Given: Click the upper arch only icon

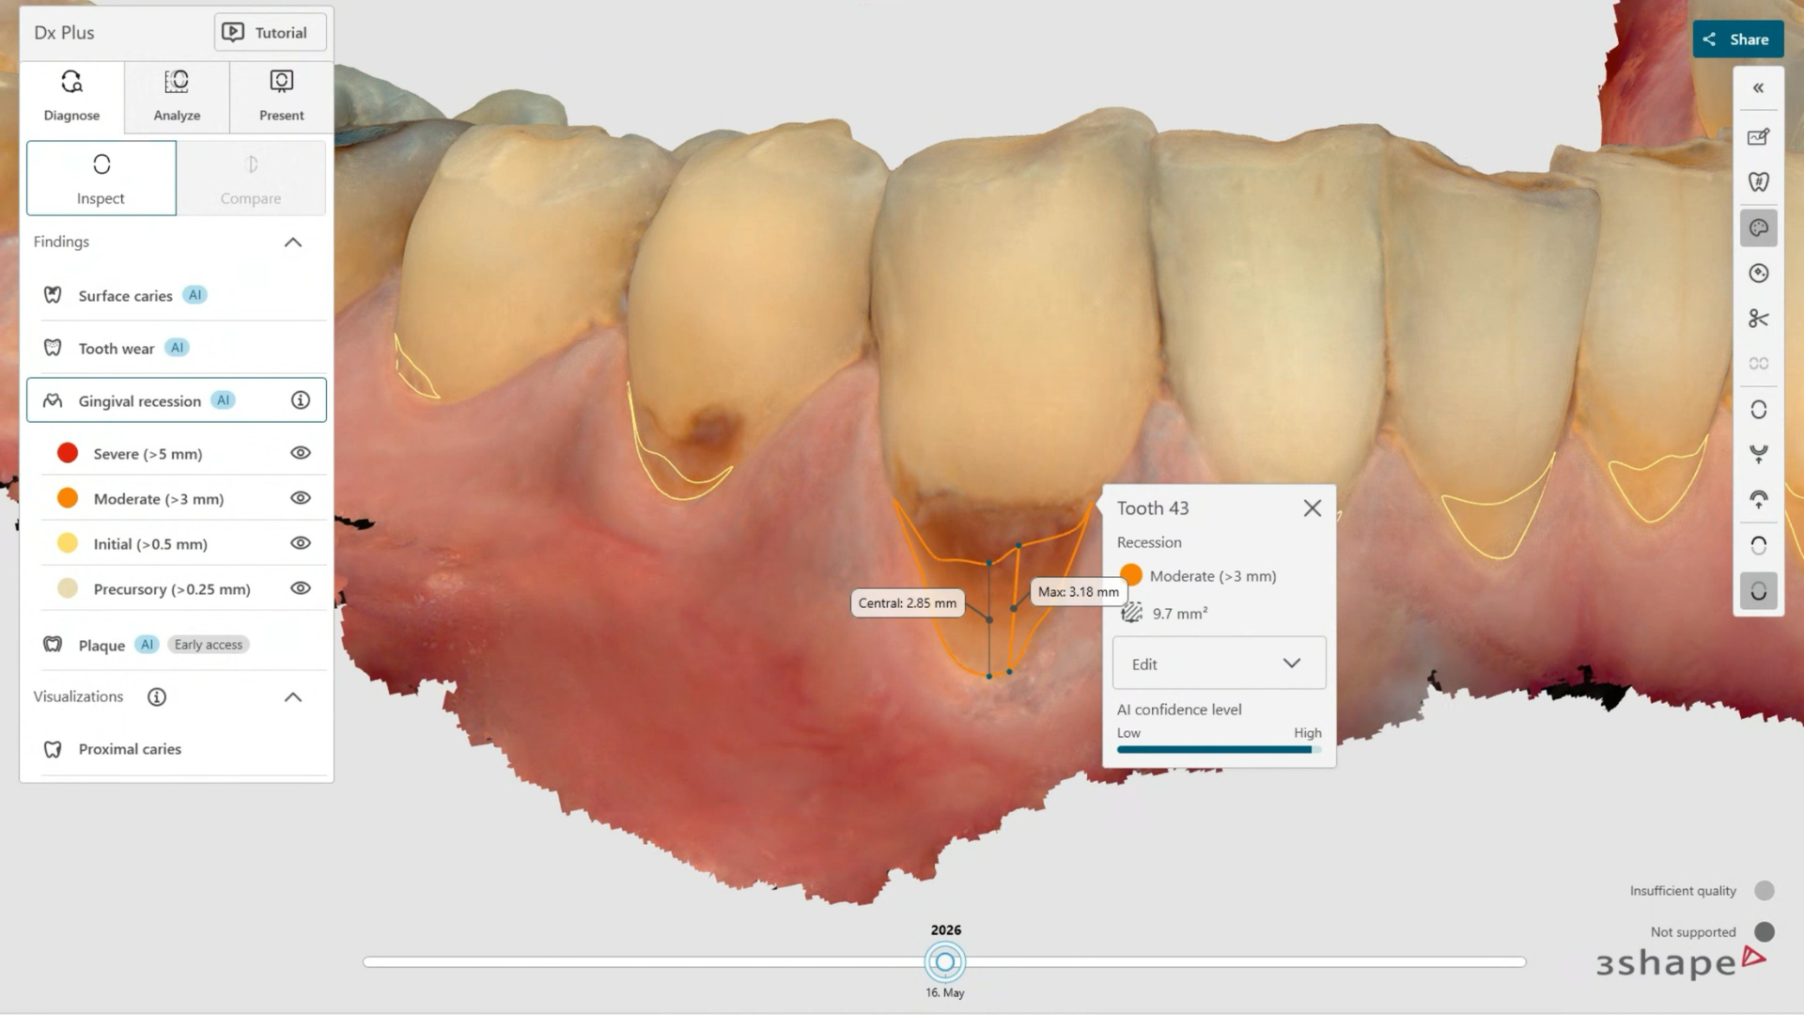Looking at the screenshot, I should coord(1758,546).
